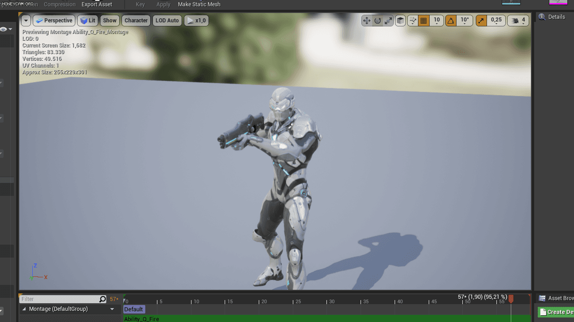Open the viewport options arrow menu

coord(26,21)
